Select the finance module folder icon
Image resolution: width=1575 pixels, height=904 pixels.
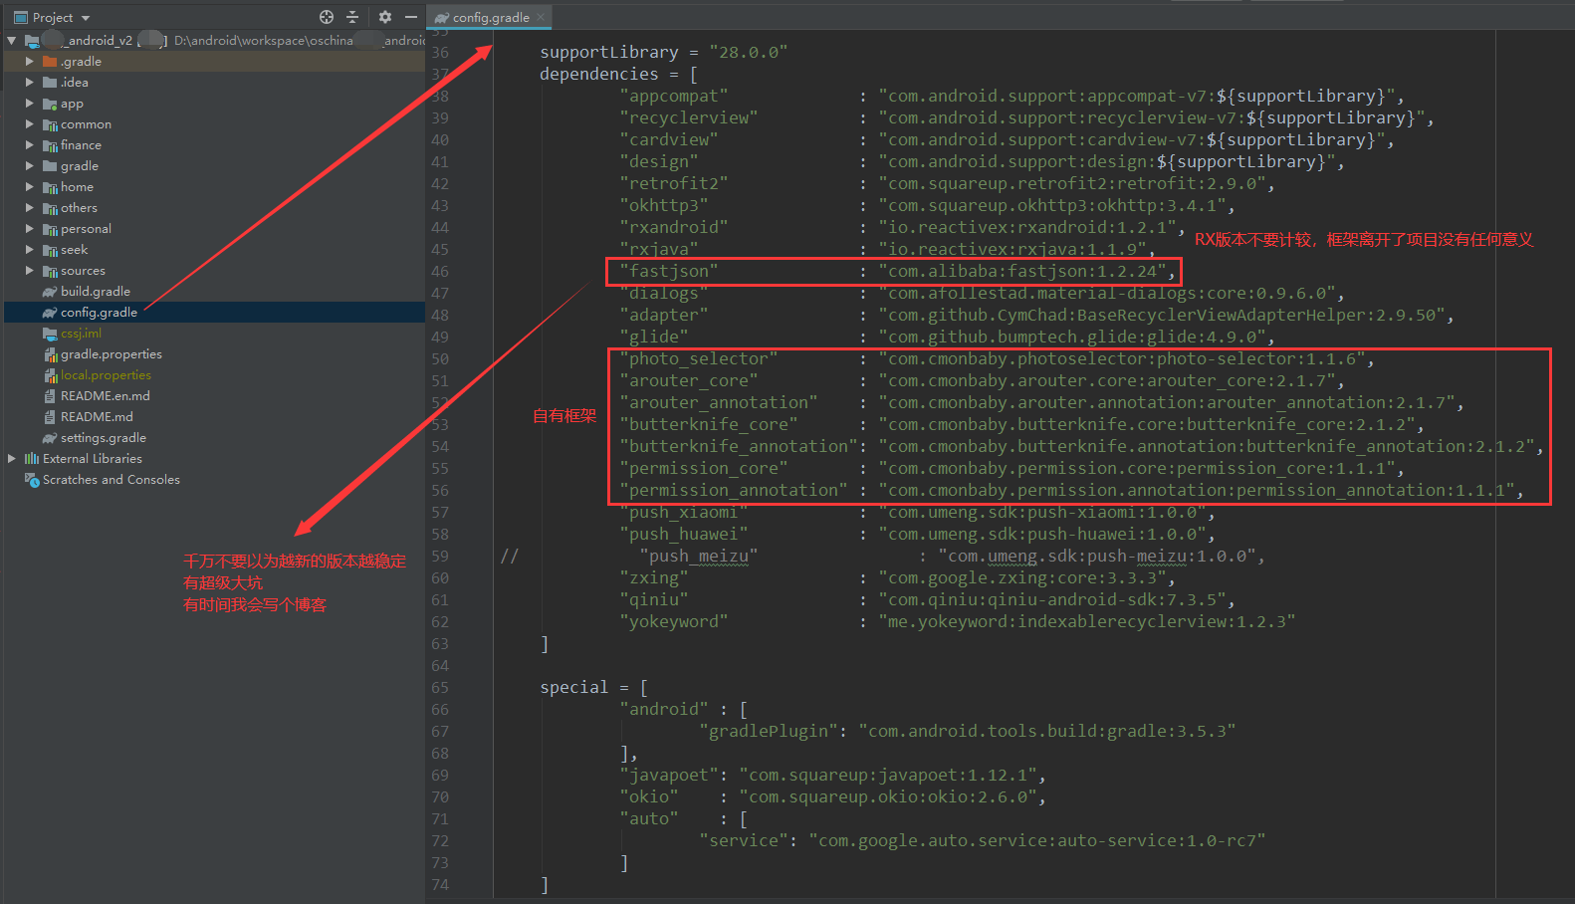click(50, 145)
